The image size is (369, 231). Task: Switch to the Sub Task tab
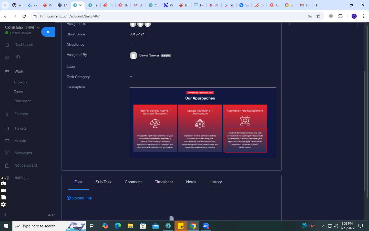click(x=104, y=182)
